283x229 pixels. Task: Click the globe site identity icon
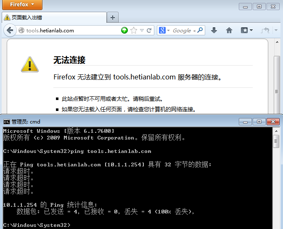(x=21, y=30)
